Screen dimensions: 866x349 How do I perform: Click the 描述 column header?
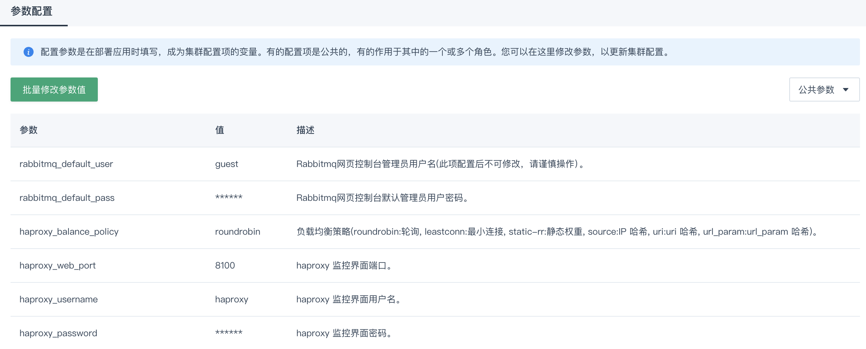[x=305, y=130]
